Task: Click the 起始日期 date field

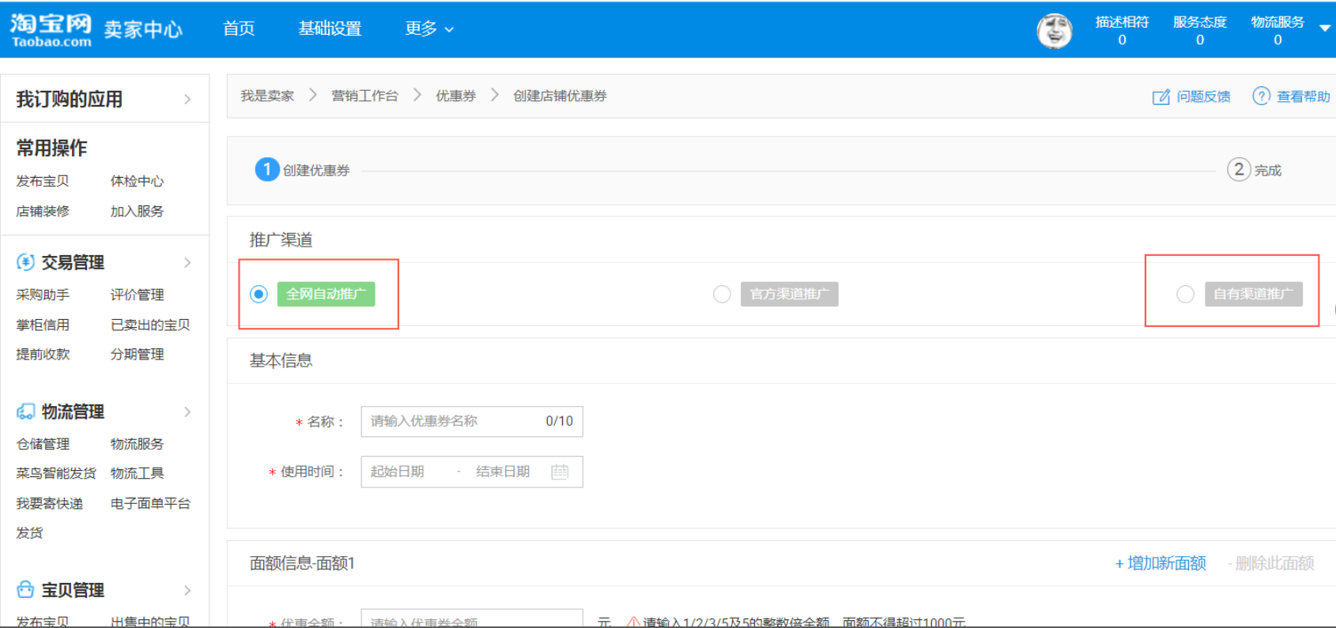Action: [x=398, y=472]
